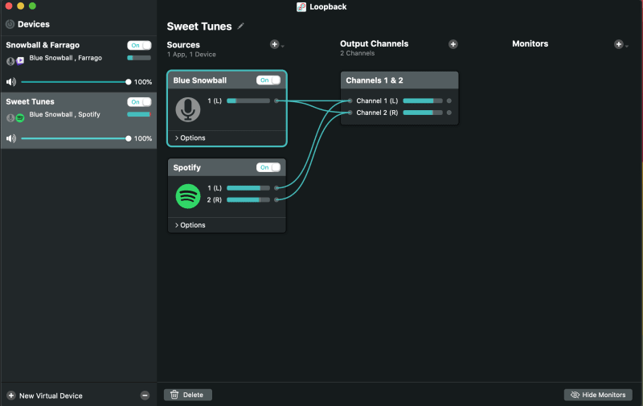Add a new source with the Sources plus
643x406 pixels.
click(x=274, y=44)
